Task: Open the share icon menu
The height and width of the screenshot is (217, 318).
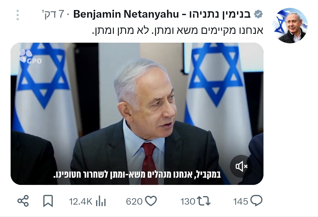Action: point(23,201)
